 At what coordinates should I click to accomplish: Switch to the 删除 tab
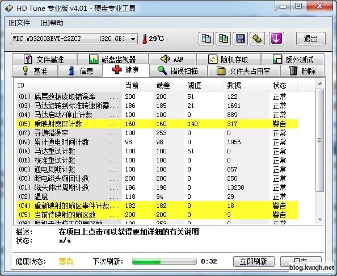point(302,70)
